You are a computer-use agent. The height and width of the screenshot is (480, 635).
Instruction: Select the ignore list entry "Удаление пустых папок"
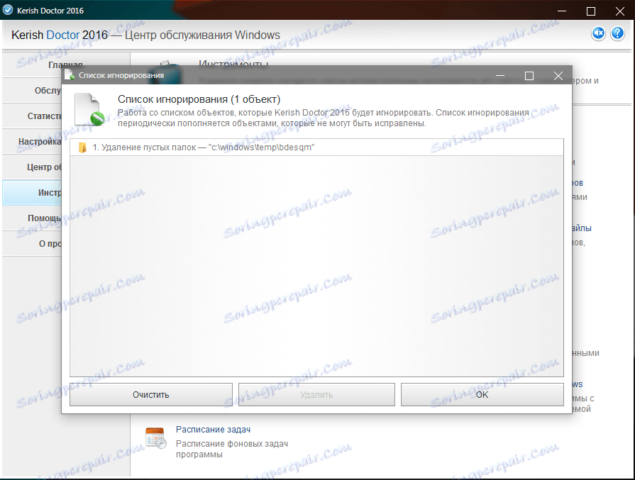tap(316, 147)
